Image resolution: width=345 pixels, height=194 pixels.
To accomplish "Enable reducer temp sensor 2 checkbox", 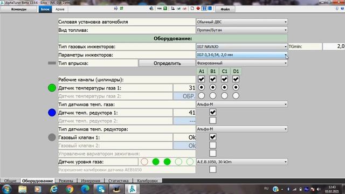I will pyautogui.click(x=213, y=121).
